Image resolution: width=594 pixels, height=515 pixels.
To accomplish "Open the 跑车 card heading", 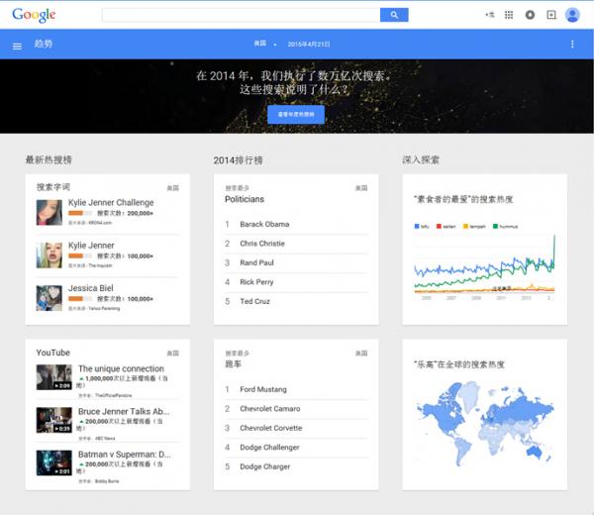I will click(x=233, y=364).
